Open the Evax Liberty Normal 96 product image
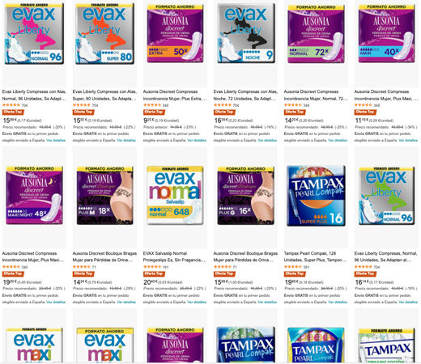The width and height of the screenshot is (421, 364). click(x=34, y=34)
